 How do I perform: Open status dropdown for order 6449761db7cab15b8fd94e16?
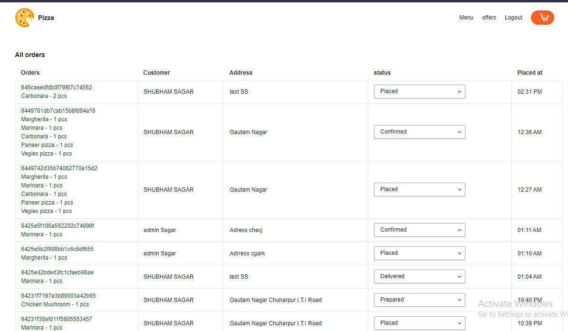point(420,132)
